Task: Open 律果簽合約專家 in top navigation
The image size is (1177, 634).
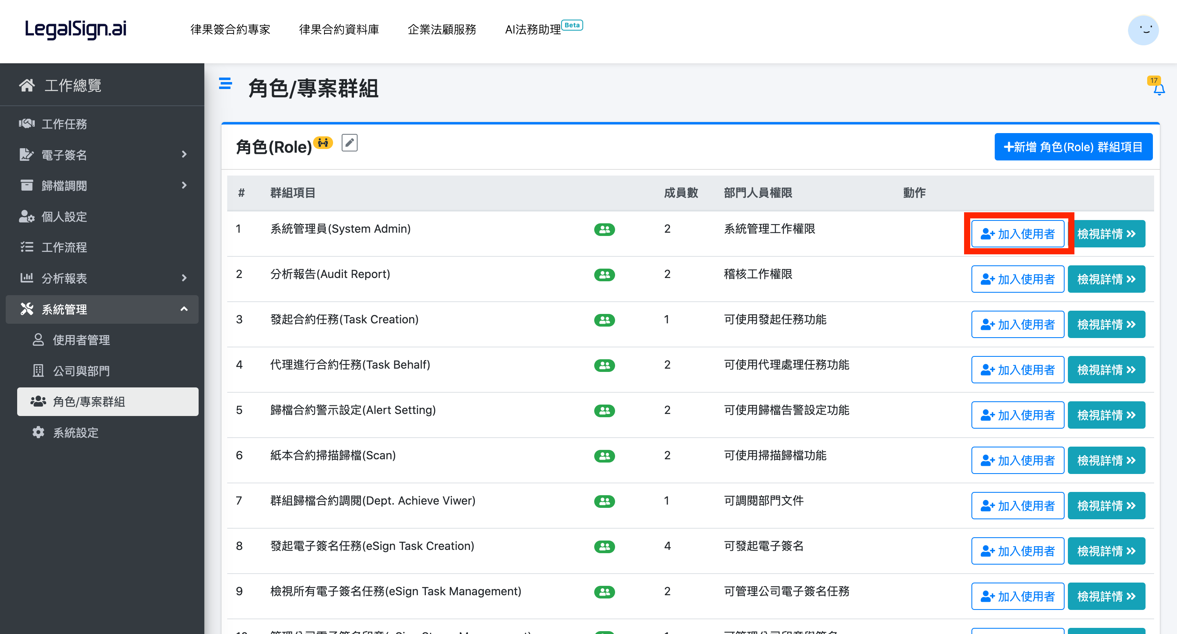Action: [230, 30]
